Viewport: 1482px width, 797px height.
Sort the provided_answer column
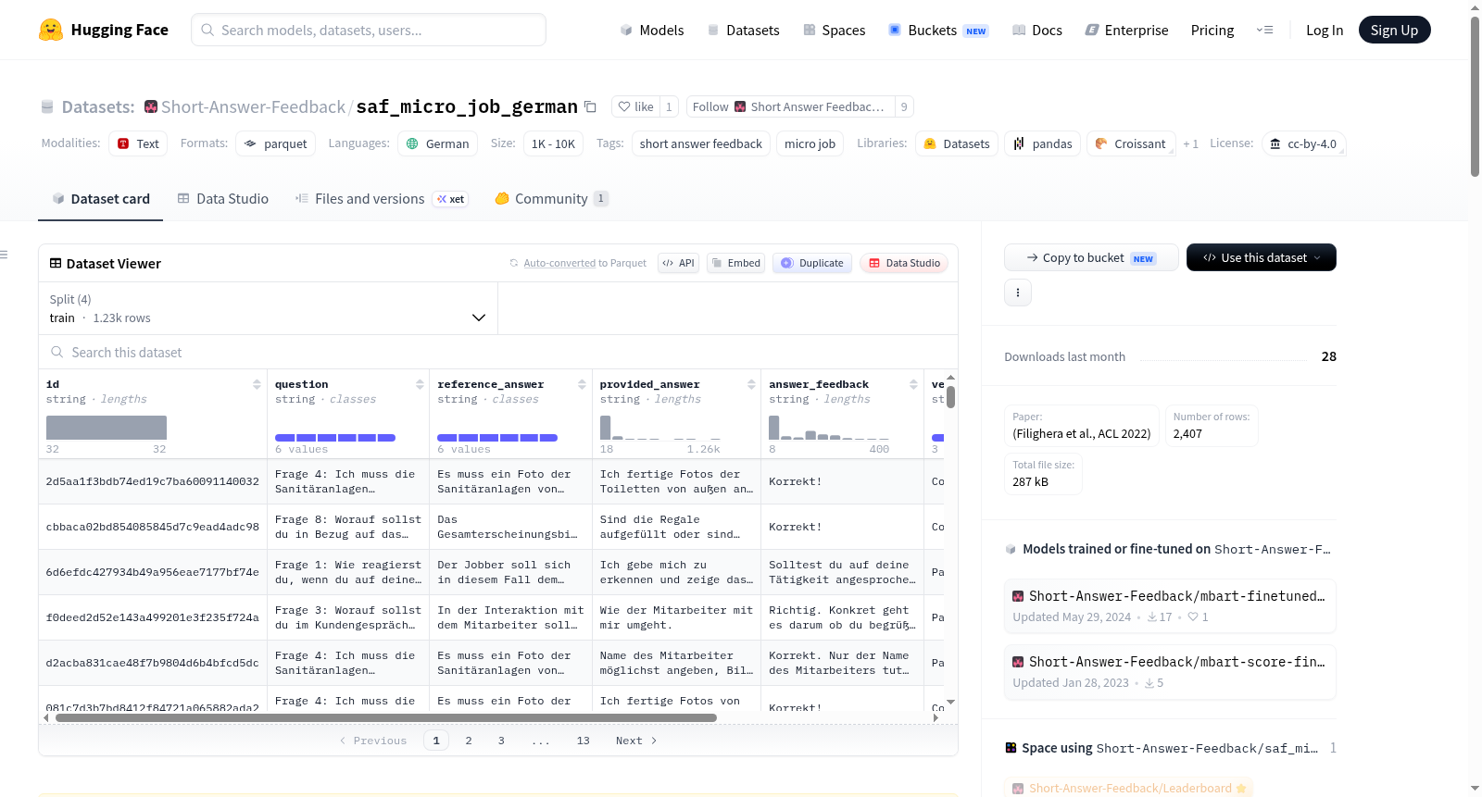coord(751,384)
